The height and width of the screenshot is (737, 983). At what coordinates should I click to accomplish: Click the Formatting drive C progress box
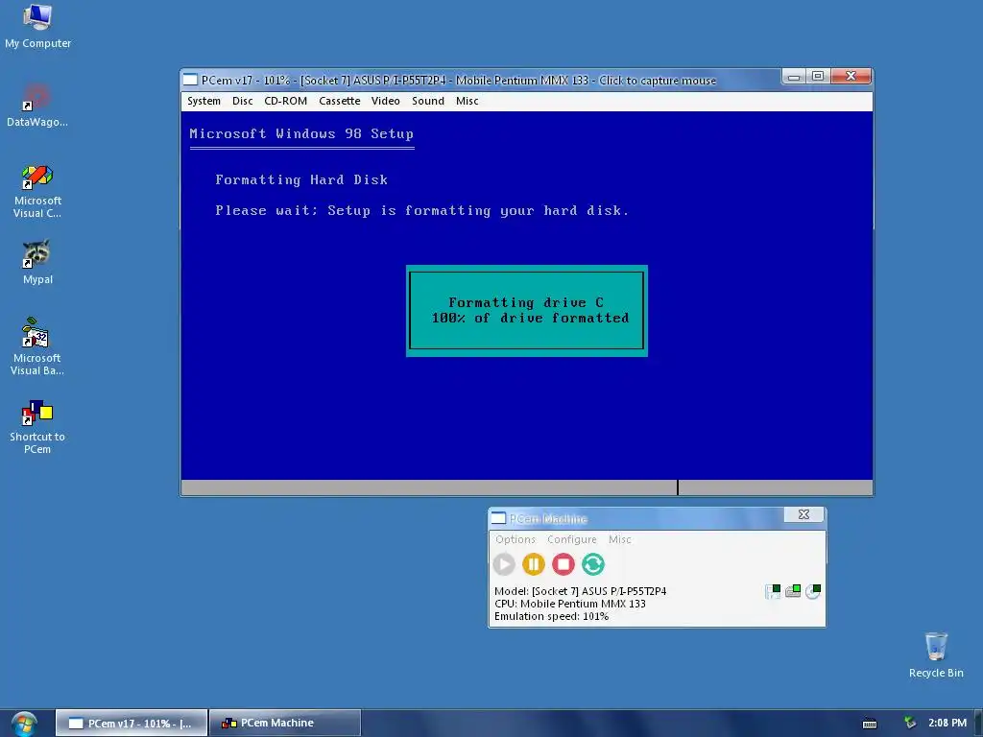coord(527,311)
